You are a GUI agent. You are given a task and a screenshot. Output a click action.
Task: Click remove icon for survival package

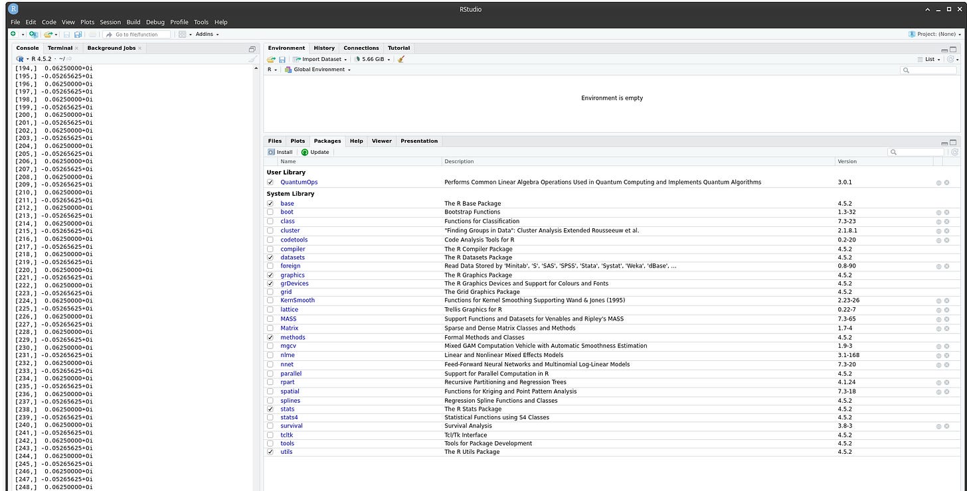coord(946,427)
